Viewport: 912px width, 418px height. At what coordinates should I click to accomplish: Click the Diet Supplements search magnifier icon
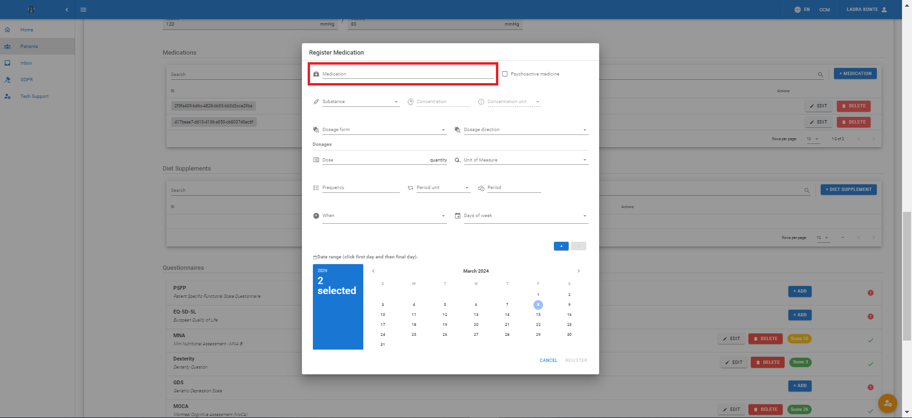[x=807, y=190]
